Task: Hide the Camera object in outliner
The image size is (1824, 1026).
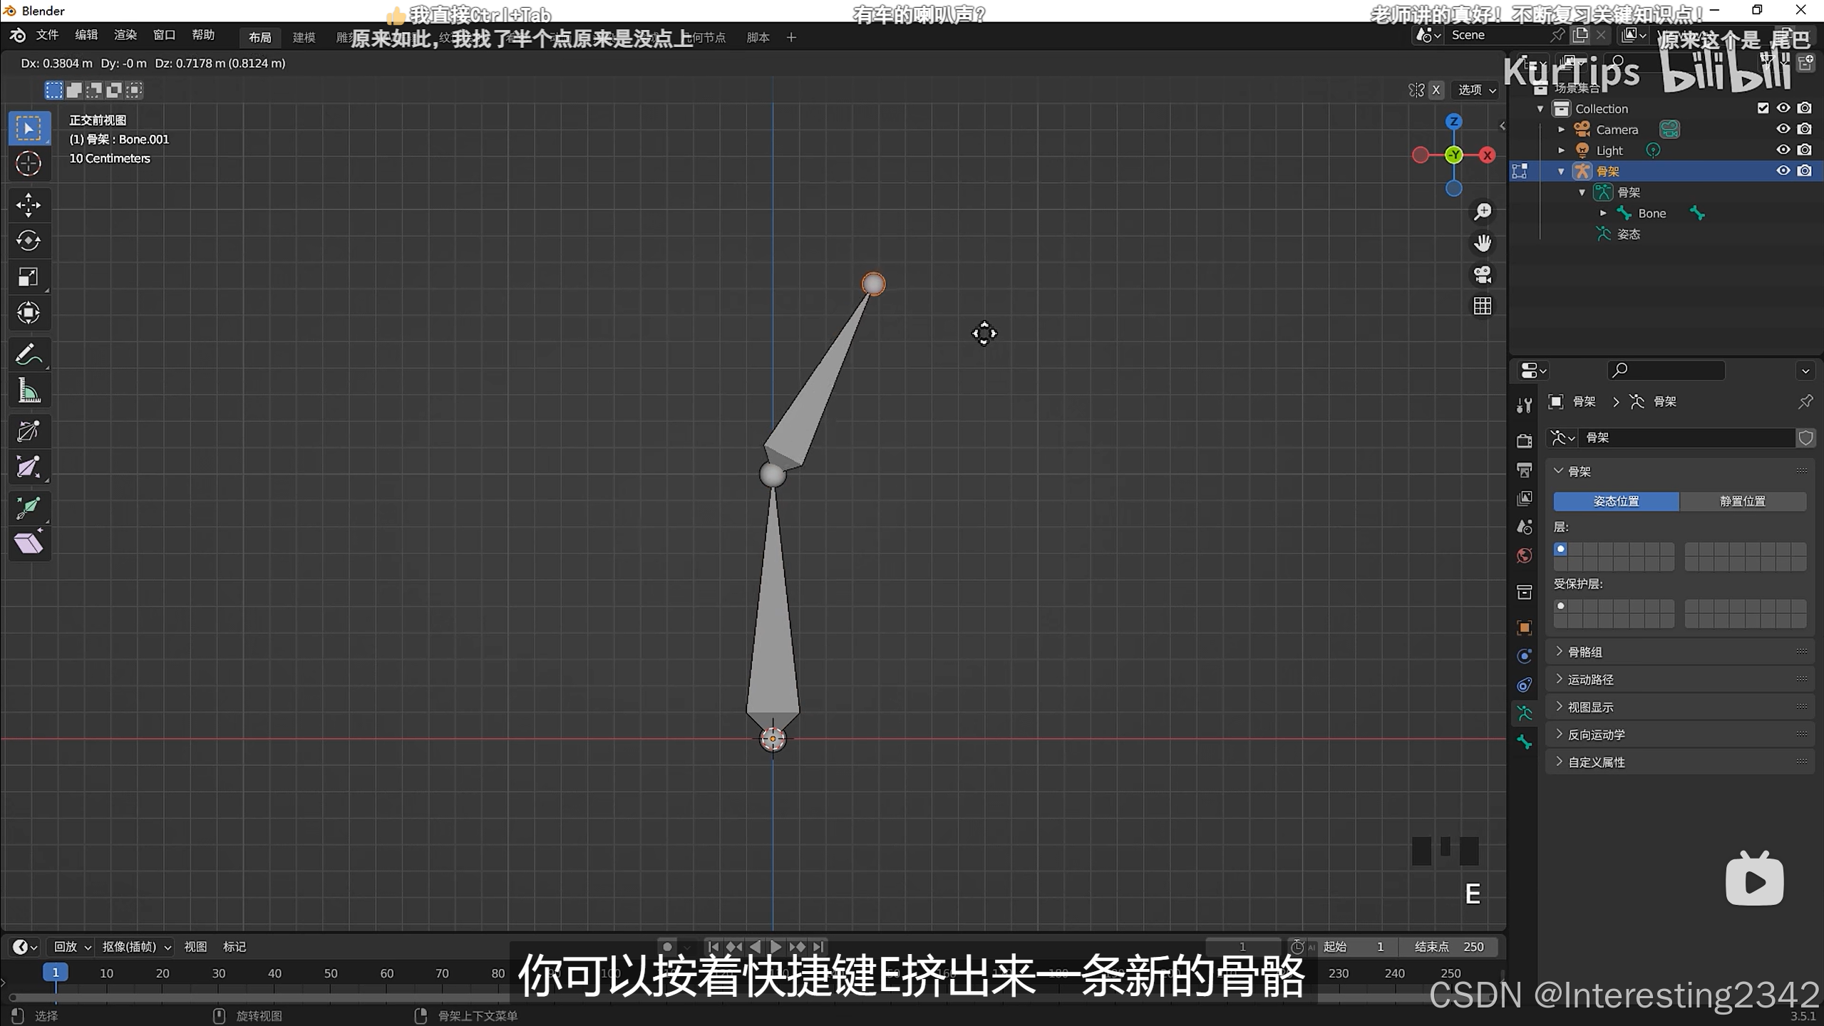Action: pos(1783,129)
